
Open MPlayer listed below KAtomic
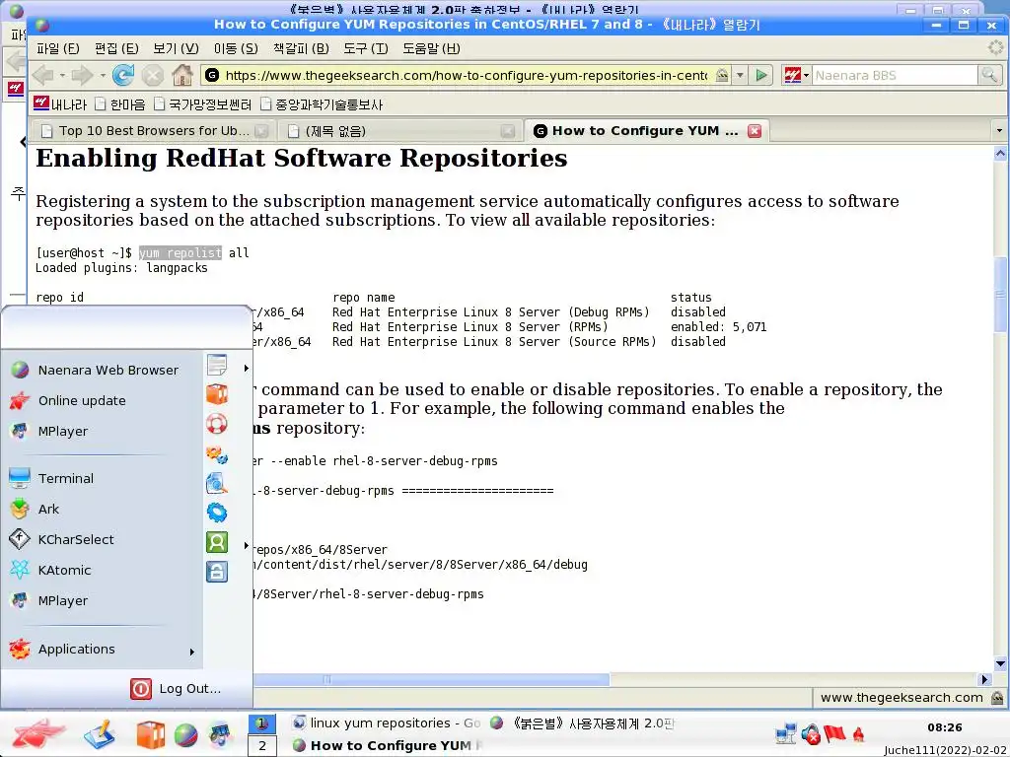(102, 600)
